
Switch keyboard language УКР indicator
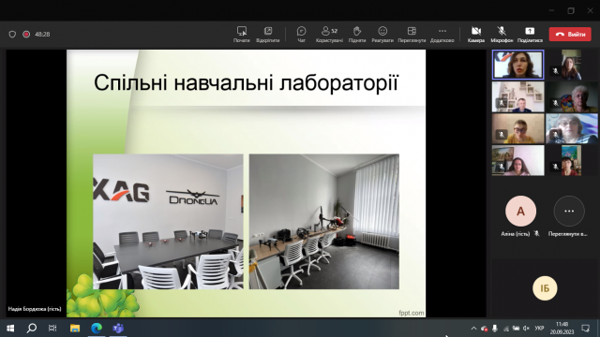(540, 329)
